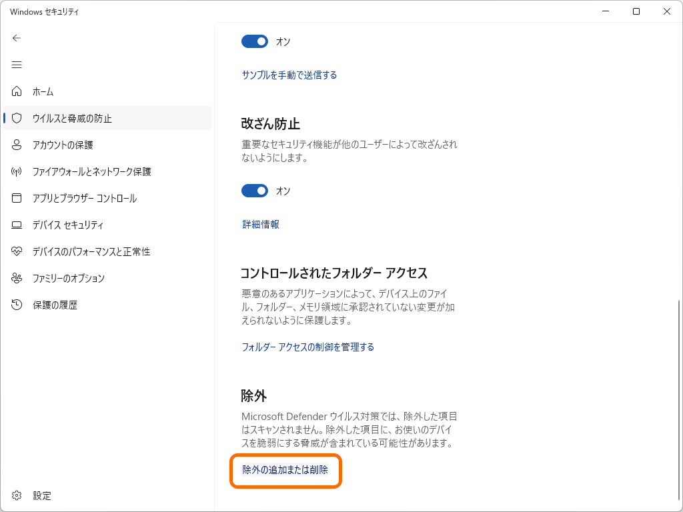Click the 除外 heading text

click(253, 396)
